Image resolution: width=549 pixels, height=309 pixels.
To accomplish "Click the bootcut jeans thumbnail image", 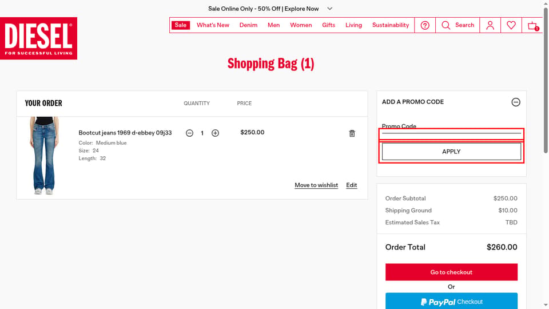I will click(x=44, y=156).
